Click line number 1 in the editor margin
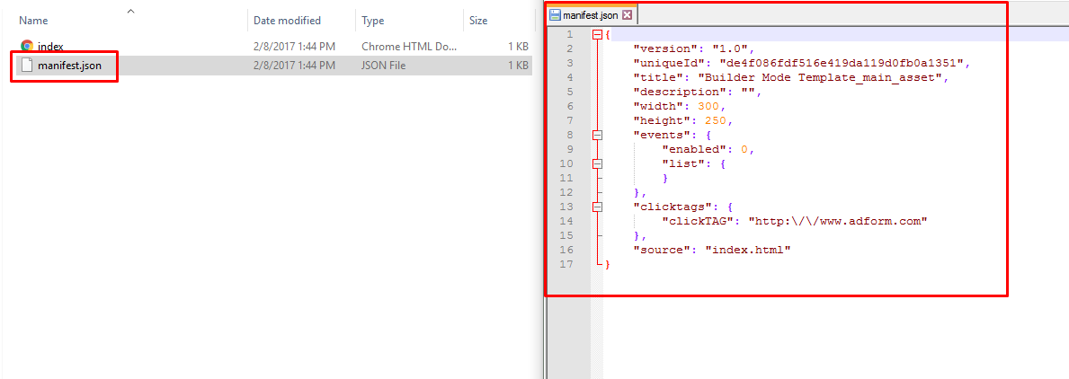Viewport: 1069px width, 379px height. 569,35
